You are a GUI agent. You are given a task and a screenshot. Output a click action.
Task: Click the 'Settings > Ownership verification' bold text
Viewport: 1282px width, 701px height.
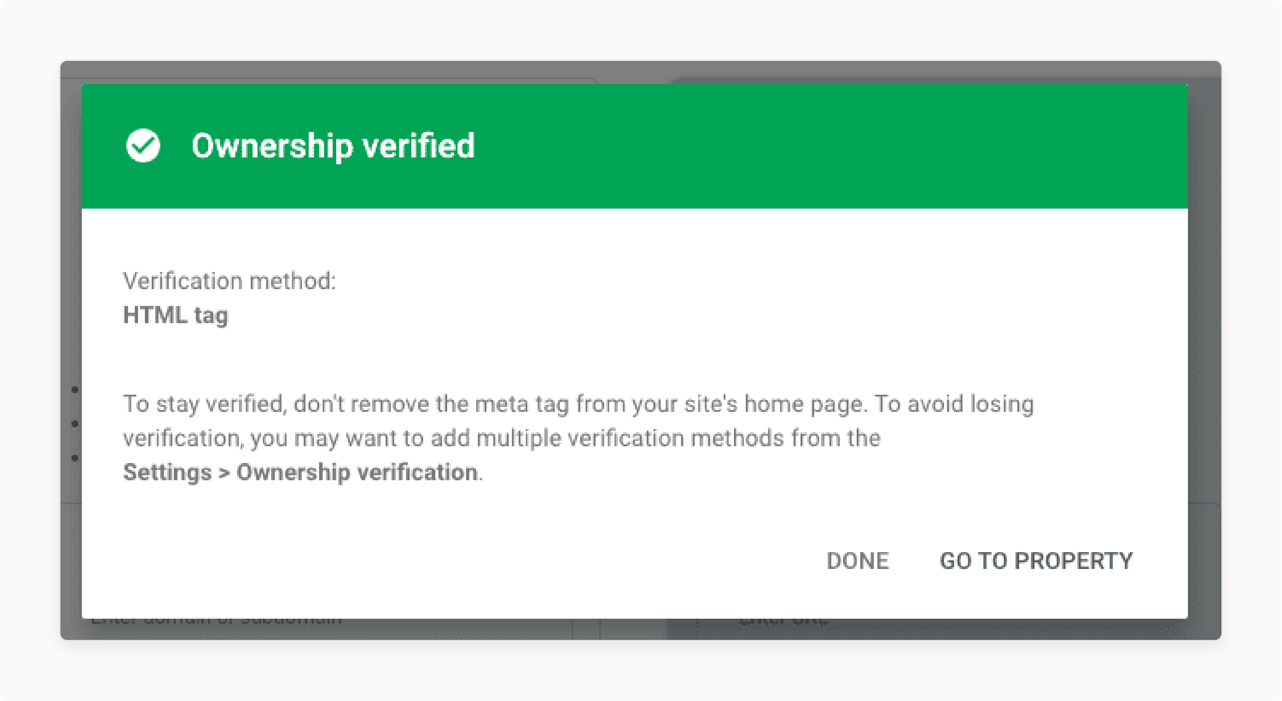click(300, 472)
